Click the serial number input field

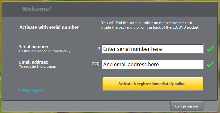click(x=153, y=49)
